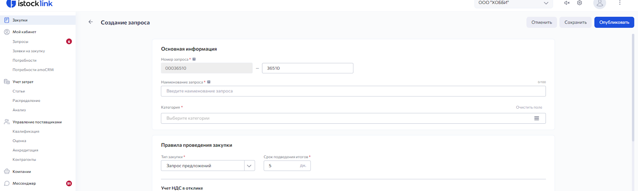Click the help icon beside Наименование запроса
Image resolution: width=638 pixels, height=191 pixels.
coord(209,82)
